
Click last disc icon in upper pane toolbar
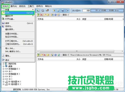[59, 15]
